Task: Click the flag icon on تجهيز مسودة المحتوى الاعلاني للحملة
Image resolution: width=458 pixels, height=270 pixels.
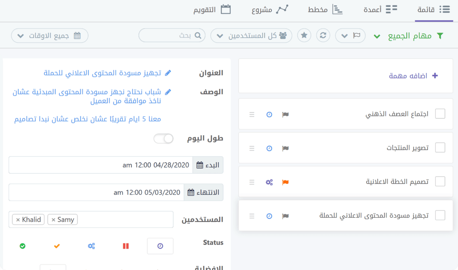Action: [x=285, y=216]
